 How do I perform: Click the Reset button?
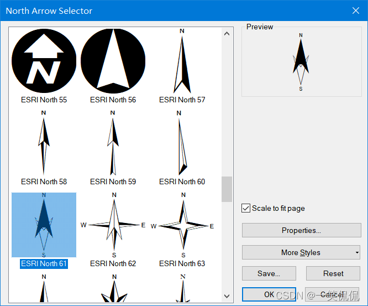point(333,273)
